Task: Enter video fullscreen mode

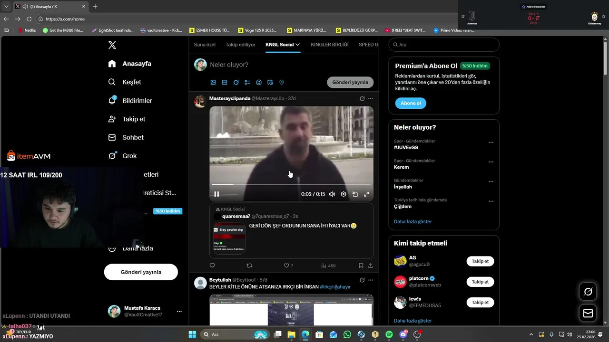Action: 366,194
